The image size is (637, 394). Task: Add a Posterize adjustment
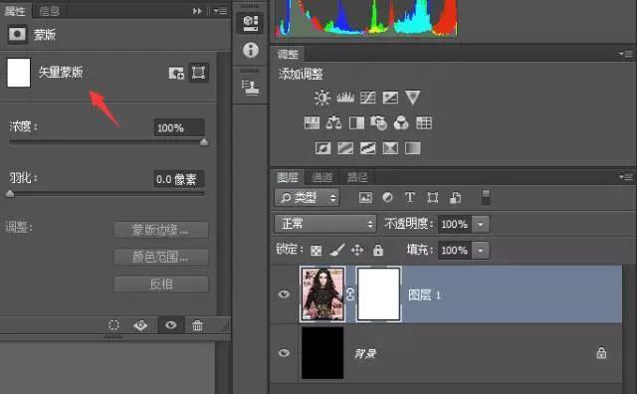coord(345,148)
